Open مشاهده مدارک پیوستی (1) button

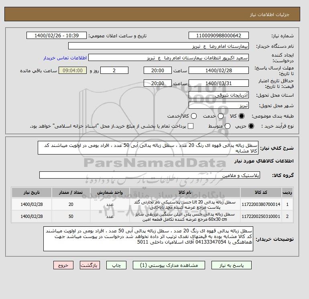point(169,265)
